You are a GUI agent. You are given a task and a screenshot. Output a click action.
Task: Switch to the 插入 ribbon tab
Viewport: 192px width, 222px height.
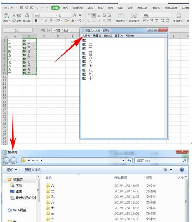click(x=65, y=8)
